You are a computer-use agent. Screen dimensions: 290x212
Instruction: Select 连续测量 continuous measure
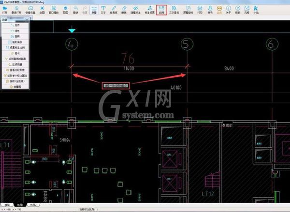click(x=15, y=64)
